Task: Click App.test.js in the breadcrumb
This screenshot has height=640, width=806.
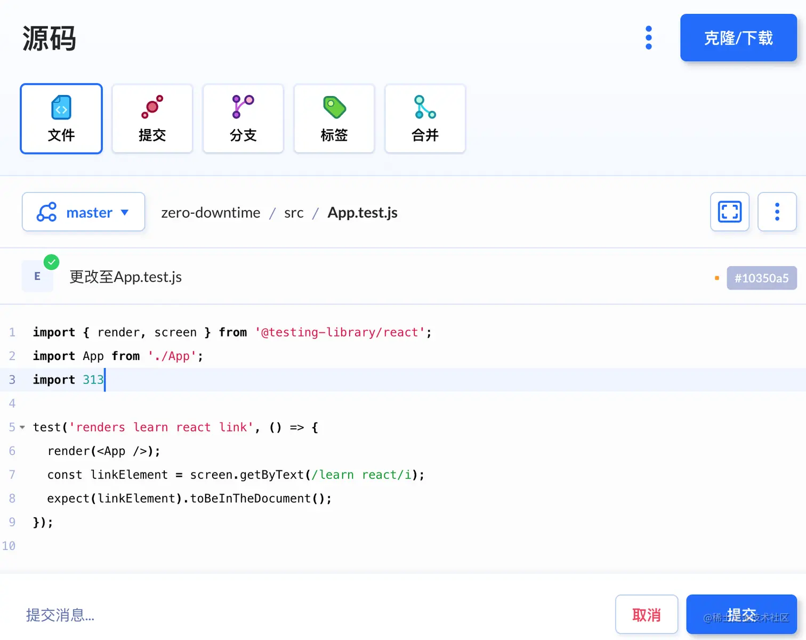Action: tap(362, 212)
